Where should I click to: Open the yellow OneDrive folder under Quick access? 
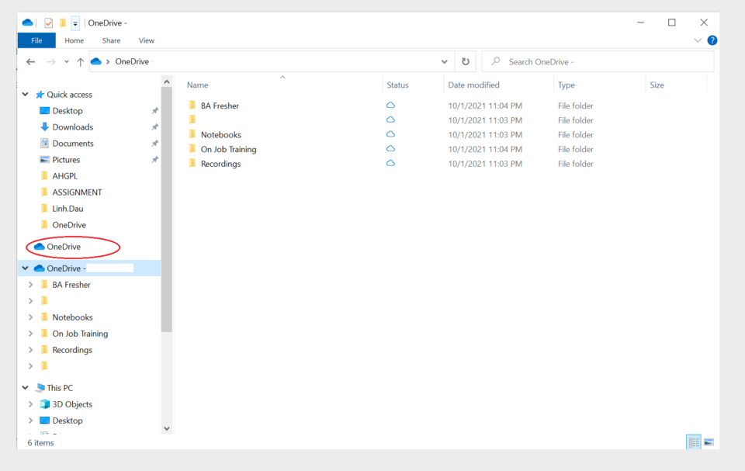click(x=69, y=225)
